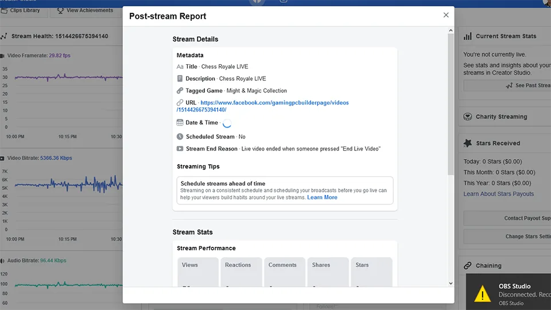The width and height of the screenshot is (551, 310).
Task: Click the Current Stream Stats bar-chart icon
Action: pos(468,36)
